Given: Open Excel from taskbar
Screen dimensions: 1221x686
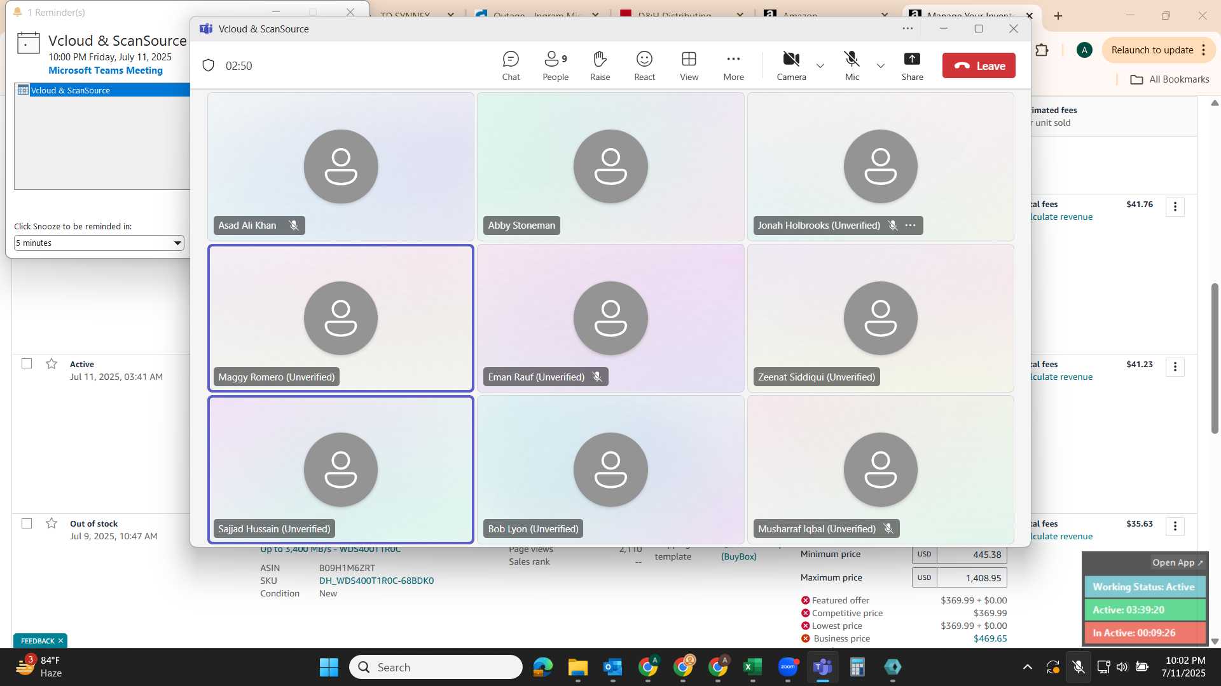Looking at the screenshot, I should click(752, 667).
